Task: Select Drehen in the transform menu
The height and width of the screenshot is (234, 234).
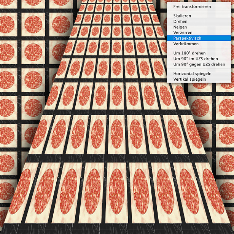Action: 199,21
